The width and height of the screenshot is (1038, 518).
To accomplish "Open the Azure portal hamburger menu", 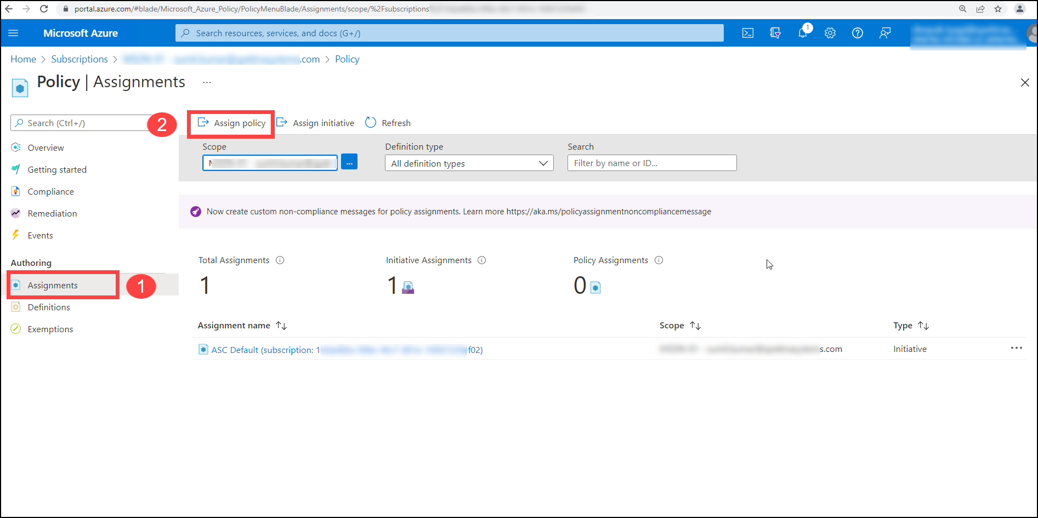I will (14, 33).
